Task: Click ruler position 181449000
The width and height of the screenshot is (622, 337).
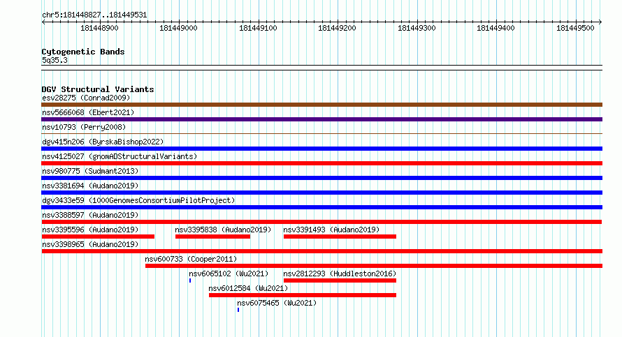Action: [178, 28]
